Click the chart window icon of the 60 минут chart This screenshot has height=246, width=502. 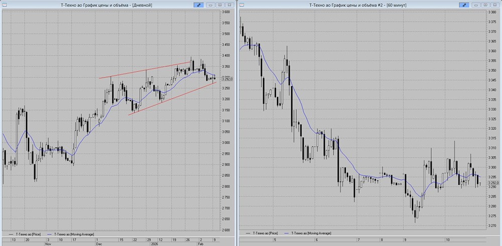coord(242,5)
